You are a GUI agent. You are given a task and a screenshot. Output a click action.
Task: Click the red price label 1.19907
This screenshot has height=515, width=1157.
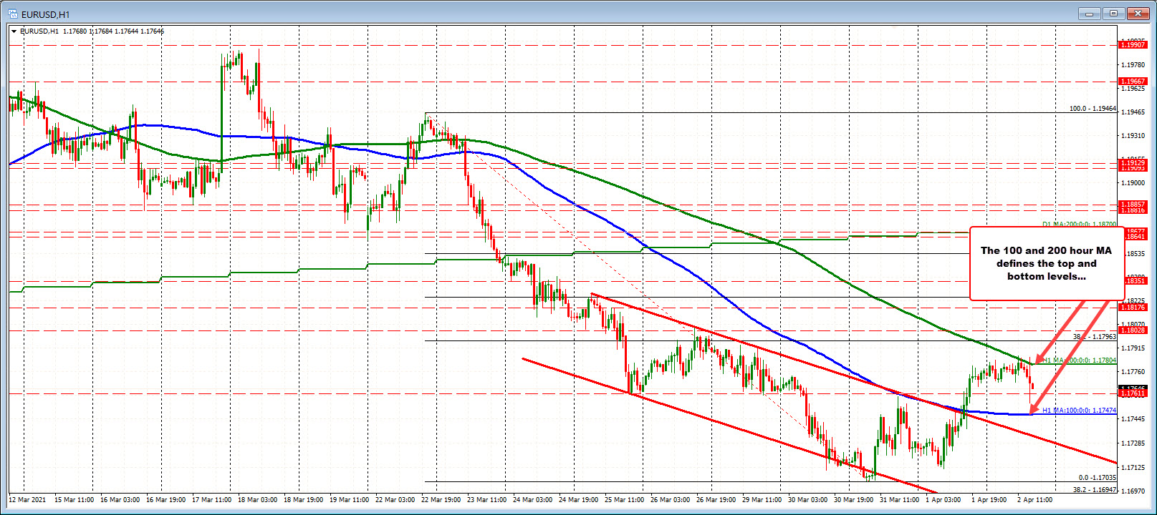[x=1133, y=45]
